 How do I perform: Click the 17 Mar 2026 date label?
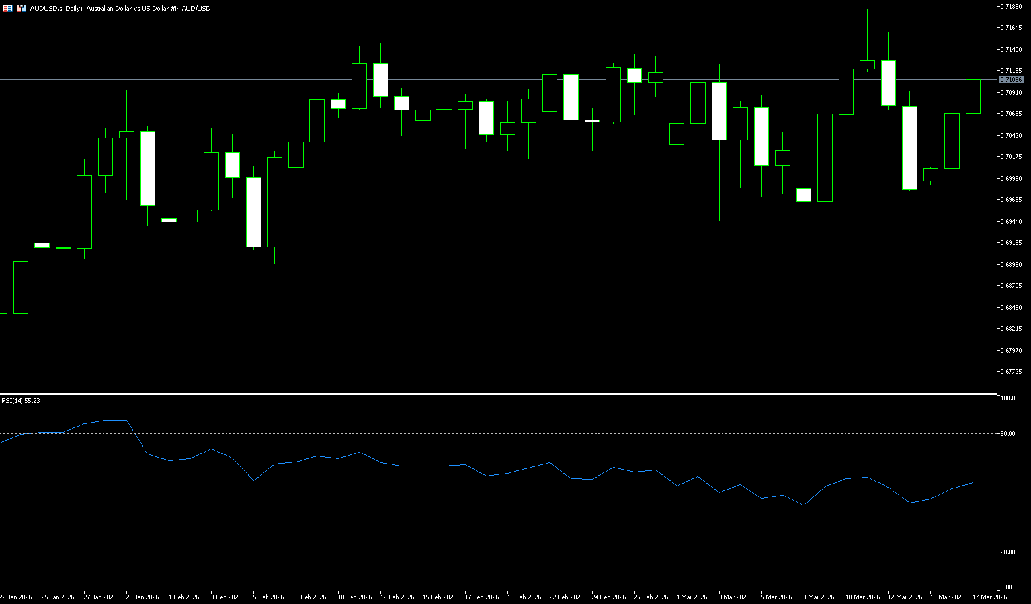pos(989,597)
